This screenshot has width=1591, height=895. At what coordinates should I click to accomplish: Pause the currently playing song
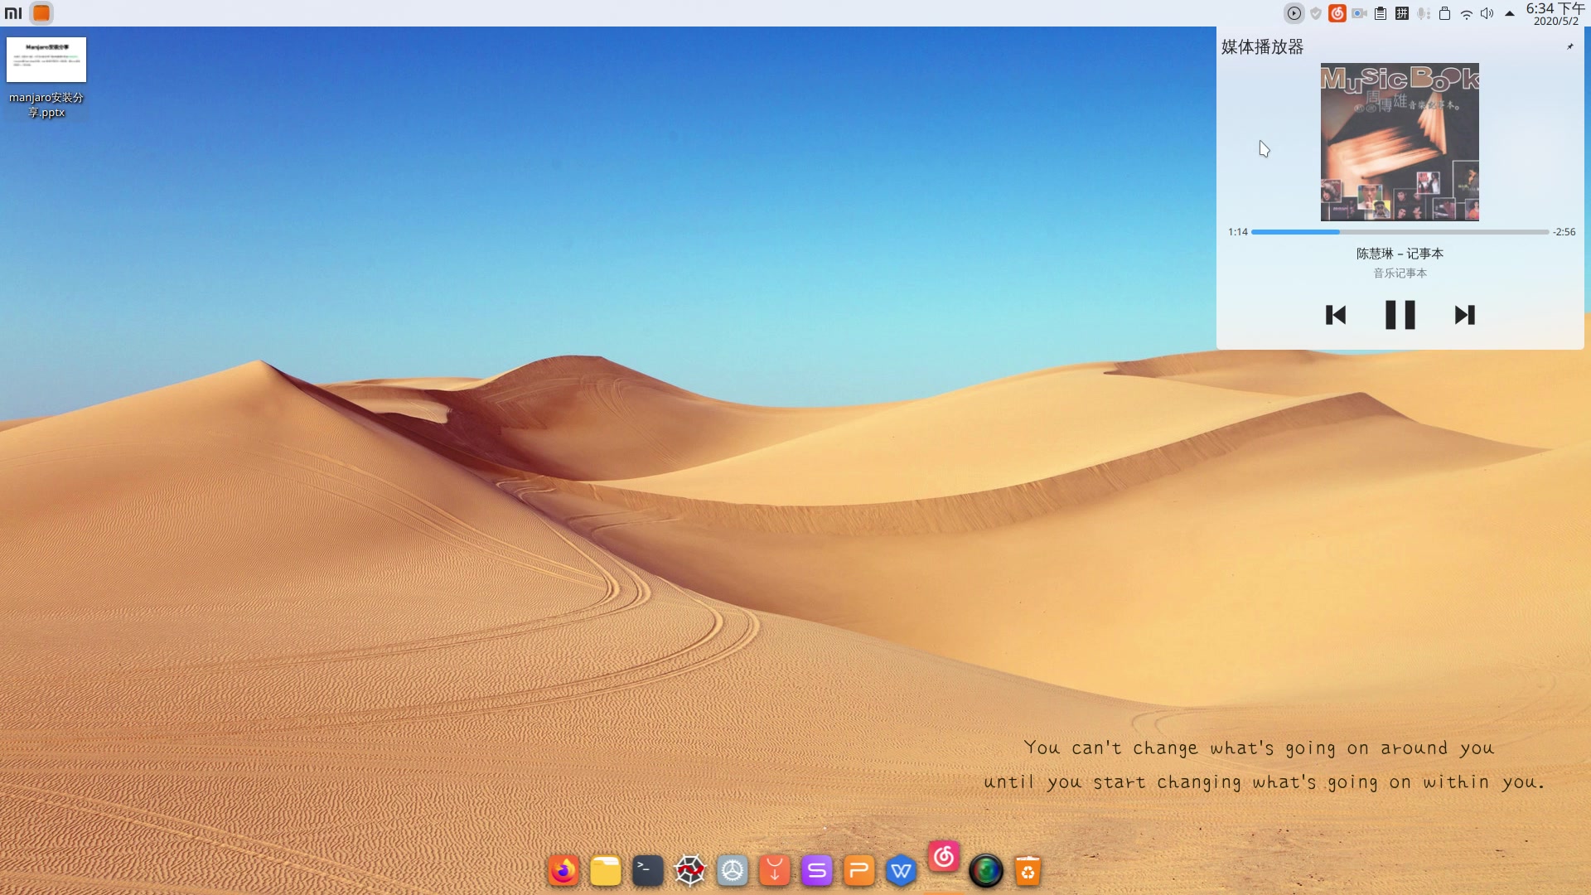click(x=1400, y=315)
